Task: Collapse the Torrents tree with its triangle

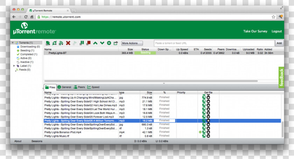Action: pos(13,43)
